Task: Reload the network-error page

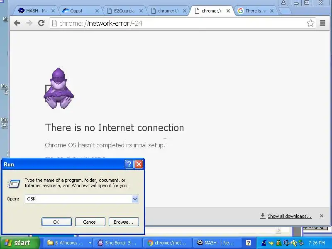Action: (41, 23)
